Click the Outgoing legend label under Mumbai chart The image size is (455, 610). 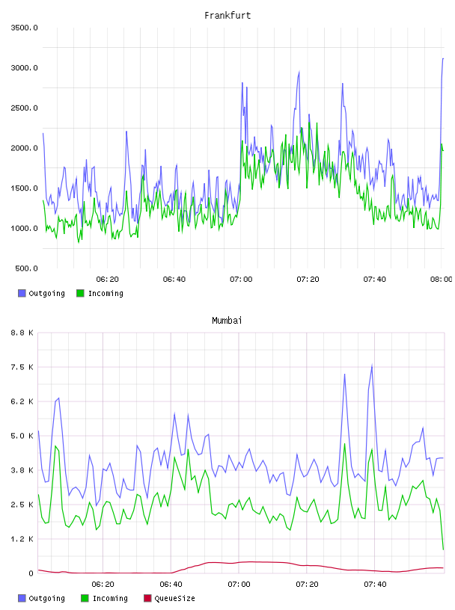pyautogui.click(x=46, y=598)
